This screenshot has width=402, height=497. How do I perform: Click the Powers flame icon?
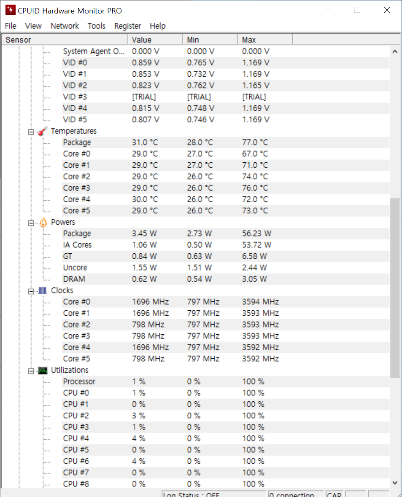point(43,222)
